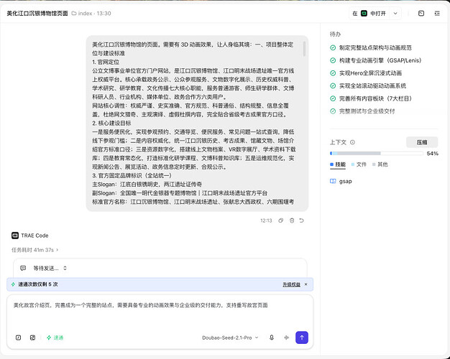This screenshot has width=450, height=359.
Task: Check the 制定完整站点架构与动画规范 todo item
Action: coord(371,47)
